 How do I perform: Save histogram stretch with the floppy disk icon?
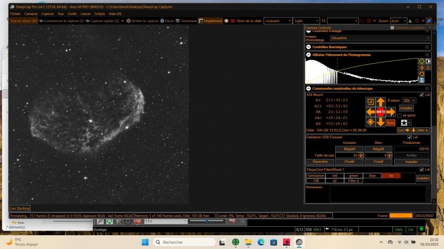[x=422, y=80]
